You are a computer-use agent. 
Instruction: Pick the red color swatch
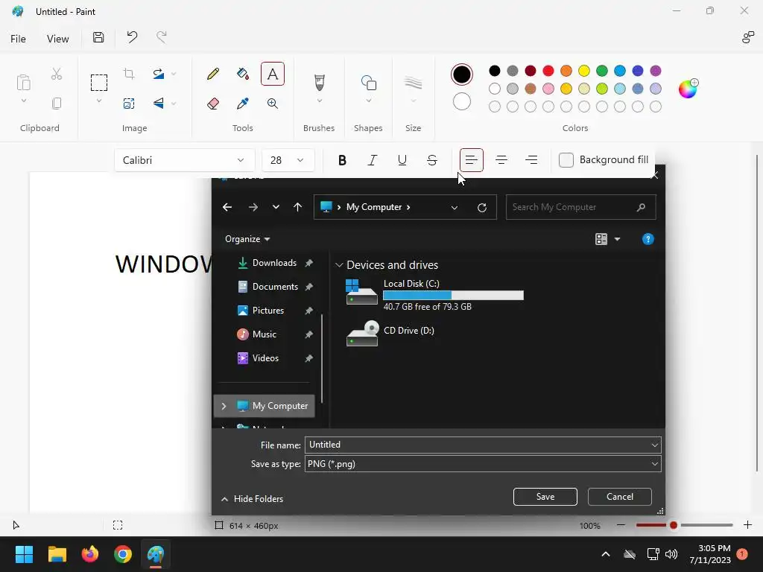pos(548,71)
